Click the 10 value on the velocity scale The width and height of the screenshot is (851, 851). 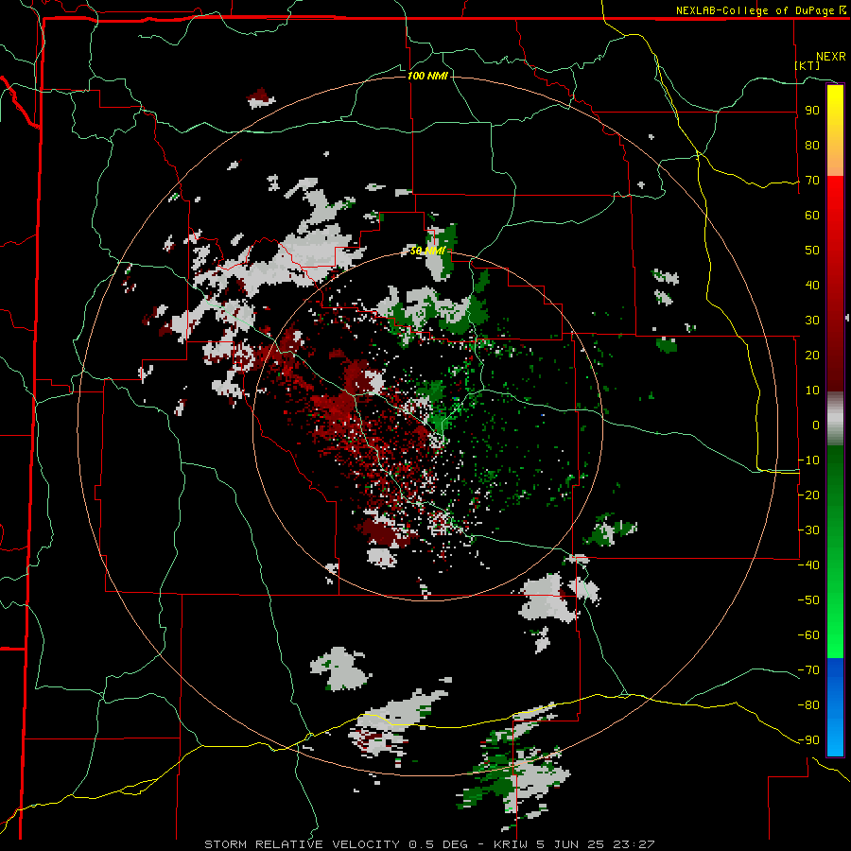pyautogui.click(x=812, y=391)
